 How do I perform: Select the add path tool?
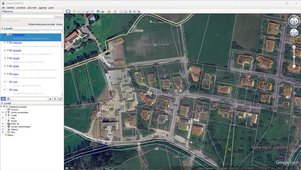(x=83, y=11)
